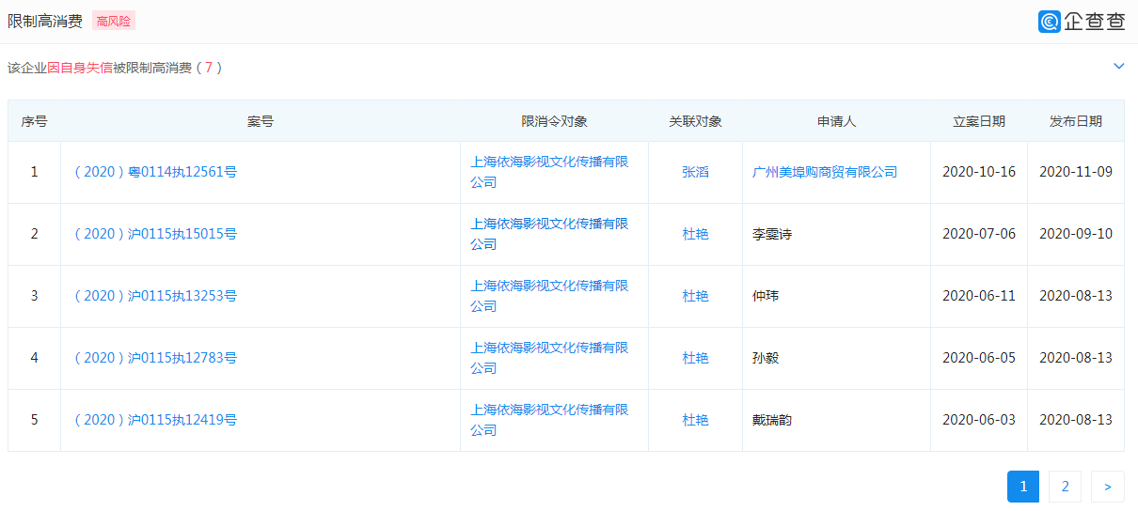Viewport: 1138px width, 511px height.
Task: Click 杜艳 in row 5
Action: tap(695, 420)
